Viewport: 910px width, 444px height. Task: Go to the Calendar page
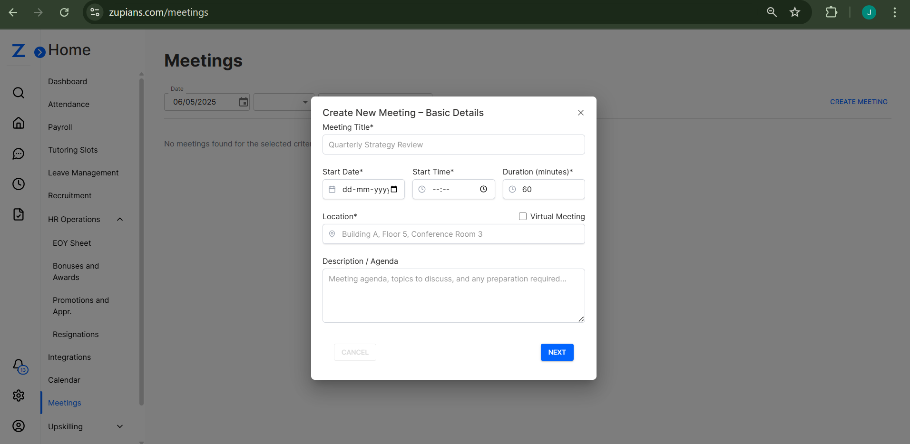click(x=64, y=380)
